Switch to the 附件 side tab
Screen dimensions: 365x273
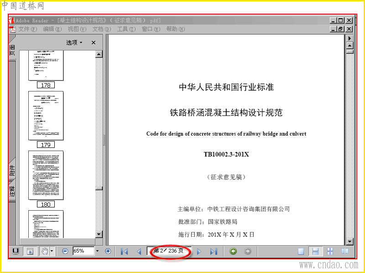click(x=12, y=170)
